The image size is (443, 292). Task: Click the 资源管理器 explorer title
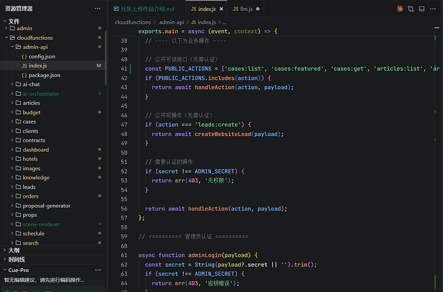(x=19, y=9)
